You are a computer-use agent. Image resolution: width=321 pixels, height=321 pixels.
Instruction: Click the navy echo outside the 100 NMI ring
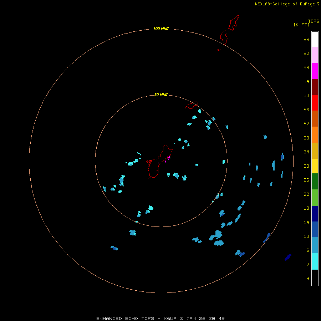(x=288, y=257)
